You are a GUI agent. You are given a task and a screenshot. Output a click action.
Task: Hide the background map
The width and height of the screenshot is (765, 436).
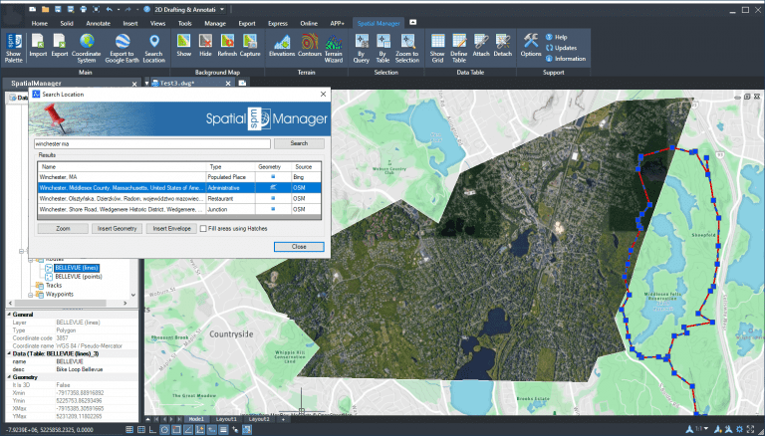pos(205,46)
